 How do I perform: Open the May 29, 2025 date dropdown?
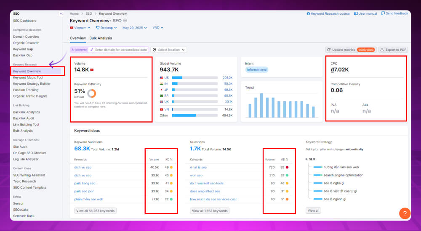135,28
